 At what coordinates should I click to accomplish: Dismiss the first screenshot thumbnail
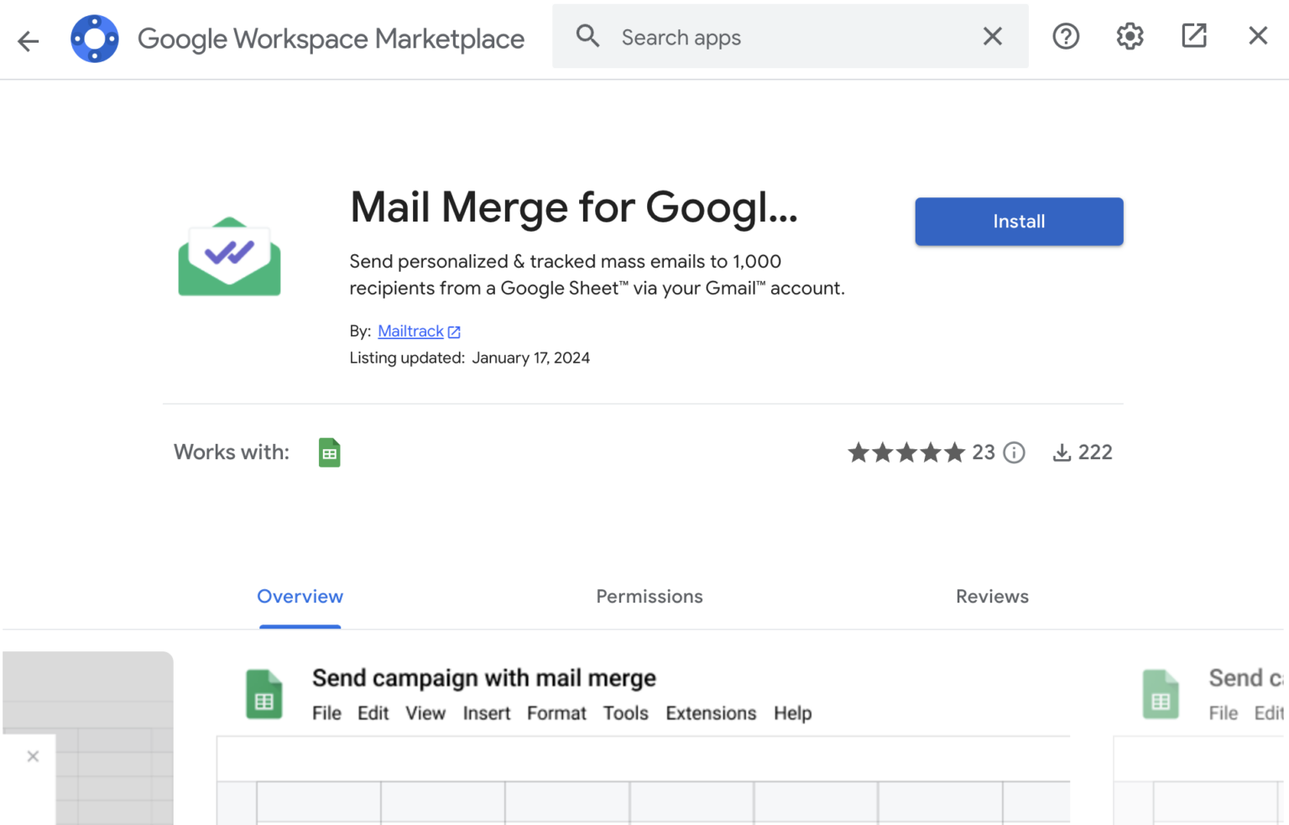(x=33, y=756)
